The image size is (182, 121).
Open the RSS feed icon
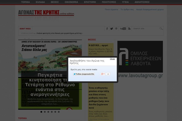pos(129,29)
